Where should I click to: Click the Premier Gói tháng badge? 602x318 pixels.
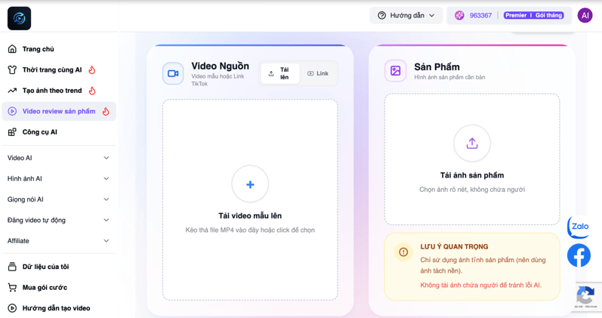534,15
